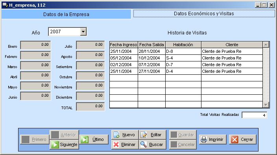Click the Marzo amount field
This screenshot has width=277, height=155.
(x=35, y=65)
